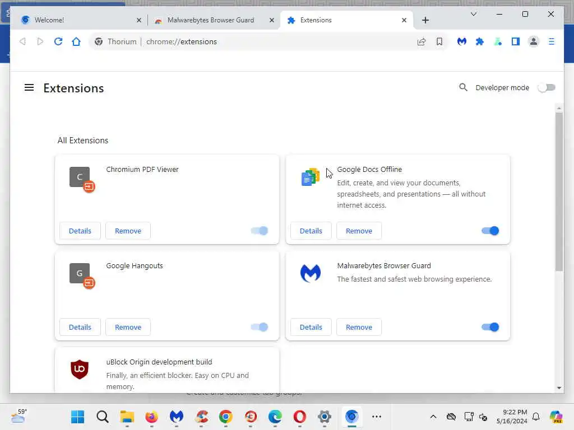Viewport: 574px width, 430px height.
Task: Reload the extensions page
Action: (x=58, y=41)
